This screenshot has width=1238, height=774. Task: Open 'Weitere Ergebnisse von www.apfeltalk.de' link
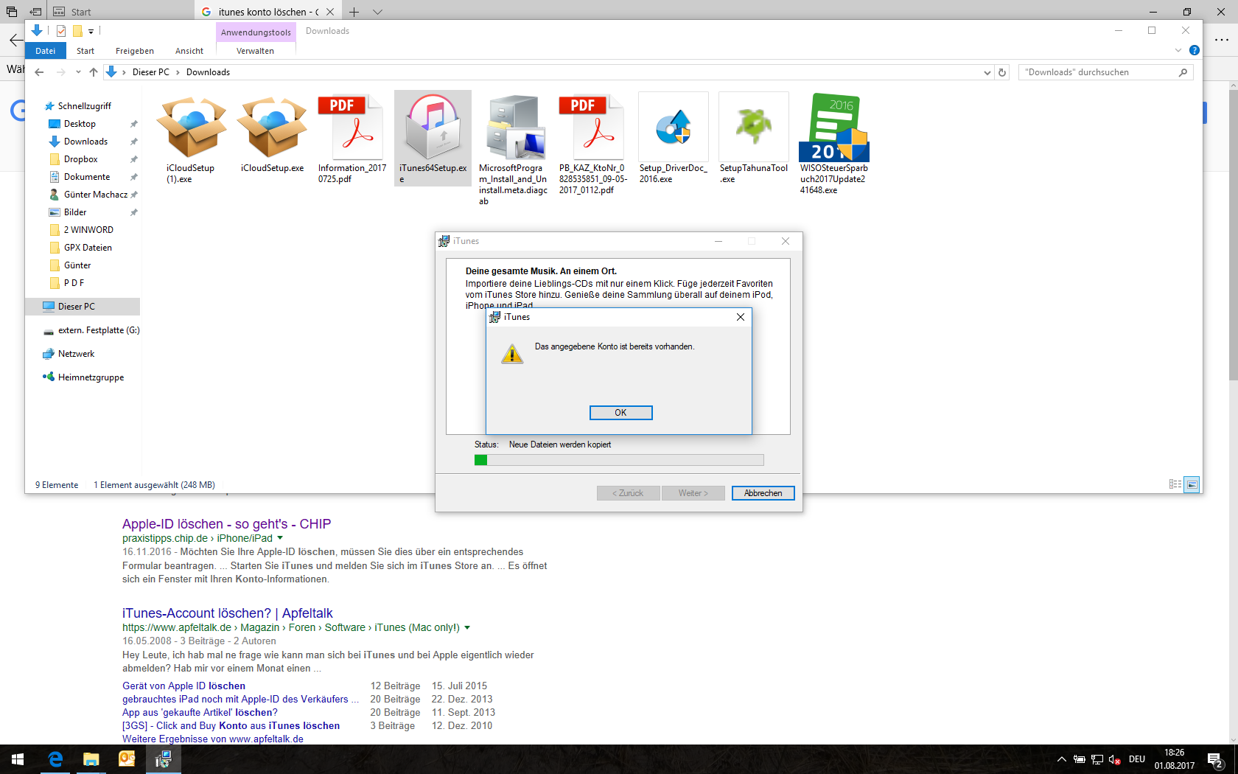pos(213,739)
